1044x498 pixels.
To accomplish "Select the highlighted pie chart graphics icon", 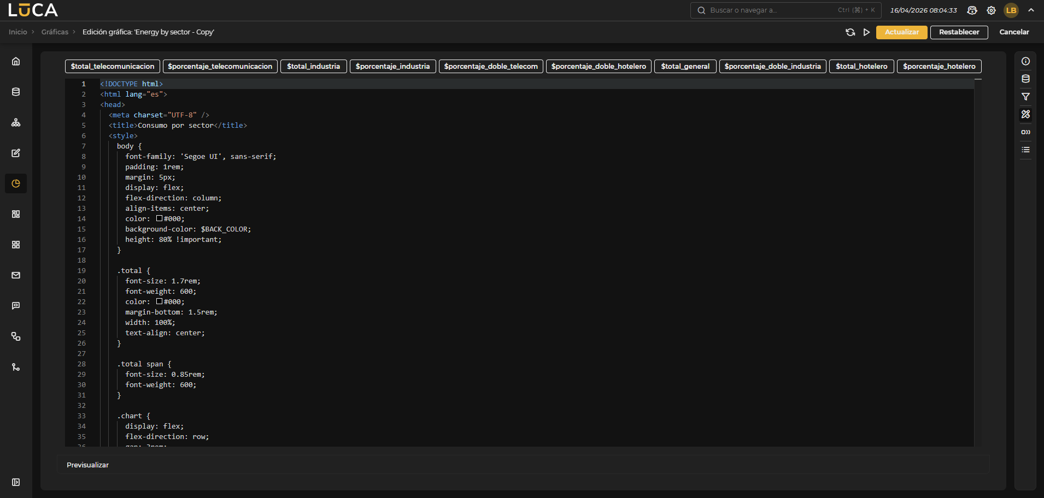I will [16, 183].
